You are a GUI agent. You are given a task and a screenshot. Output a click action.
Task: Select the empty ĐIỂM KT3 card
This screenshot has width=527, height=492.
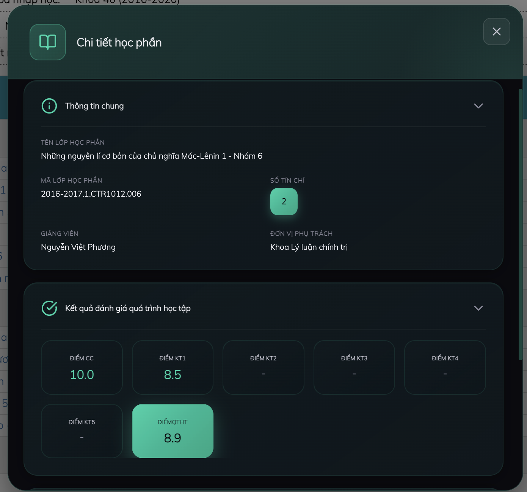pos(354,367)
